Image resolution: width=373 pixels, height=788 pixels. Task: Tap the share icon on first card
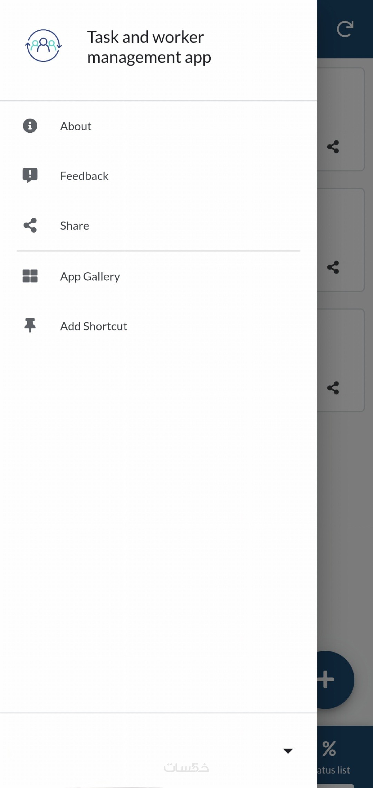[x=333, y=147]
